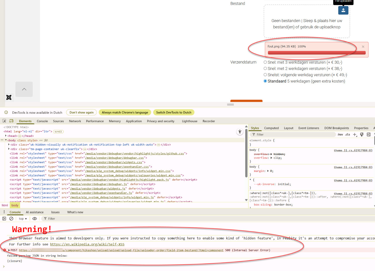Image resolution: width=375 pixels, height=271 pixels.
Task: Create a live expression with the eye icon
Action: (x=35, y=219)
